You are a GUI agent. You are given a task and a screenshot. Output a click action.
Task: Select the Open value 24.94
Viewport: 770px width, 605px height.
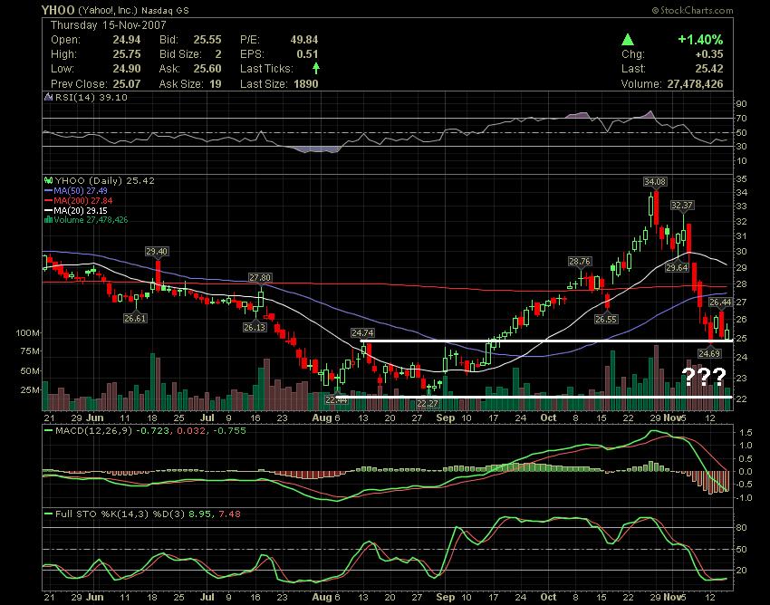coord(127,40)
